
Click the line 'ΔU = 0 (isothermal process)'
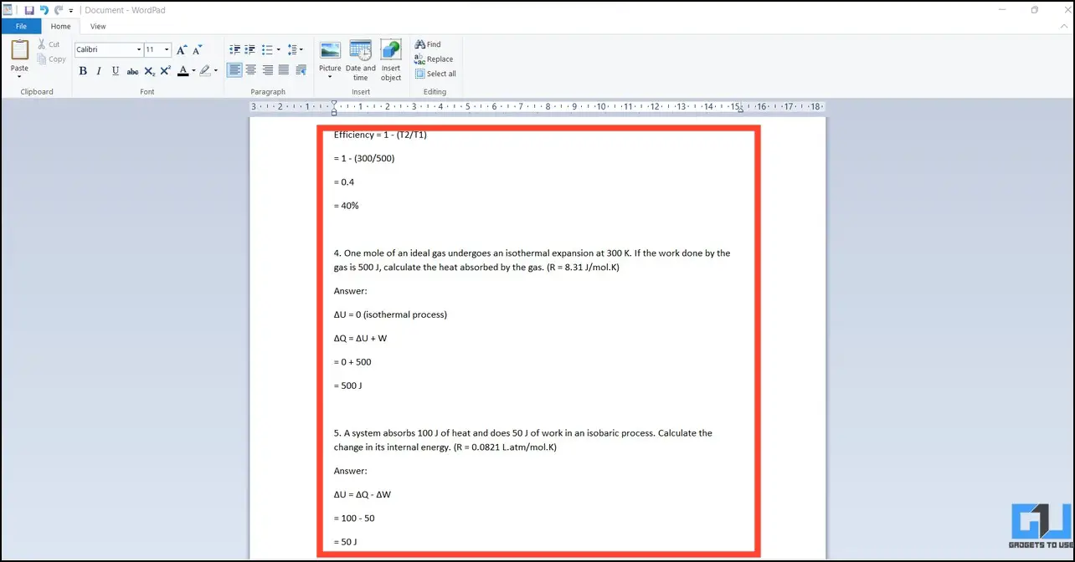(x=390, y=315)
